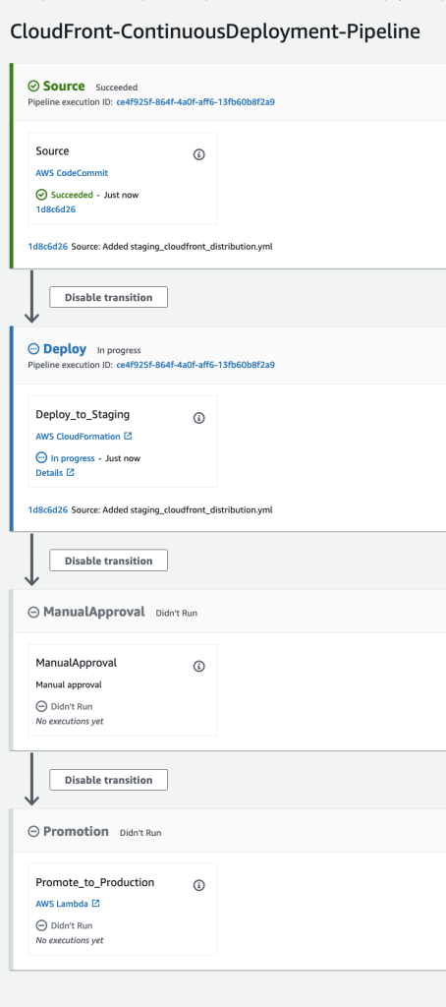Open Source stage pipeline execution ID link
Screen dimensions: 446x1007
coord(195,101)
